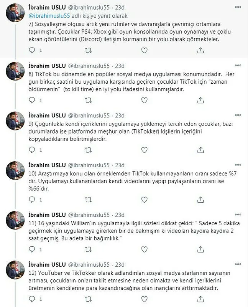Like tweet 9 about TikTokker content copying
Viewport: 248px width, 307px height.
tap(144, 150)
